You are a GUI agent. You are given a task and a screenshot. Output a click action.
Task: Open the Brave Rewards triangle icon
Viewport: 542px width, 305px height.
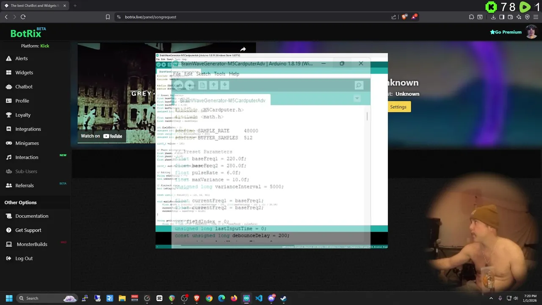point(414,17)
